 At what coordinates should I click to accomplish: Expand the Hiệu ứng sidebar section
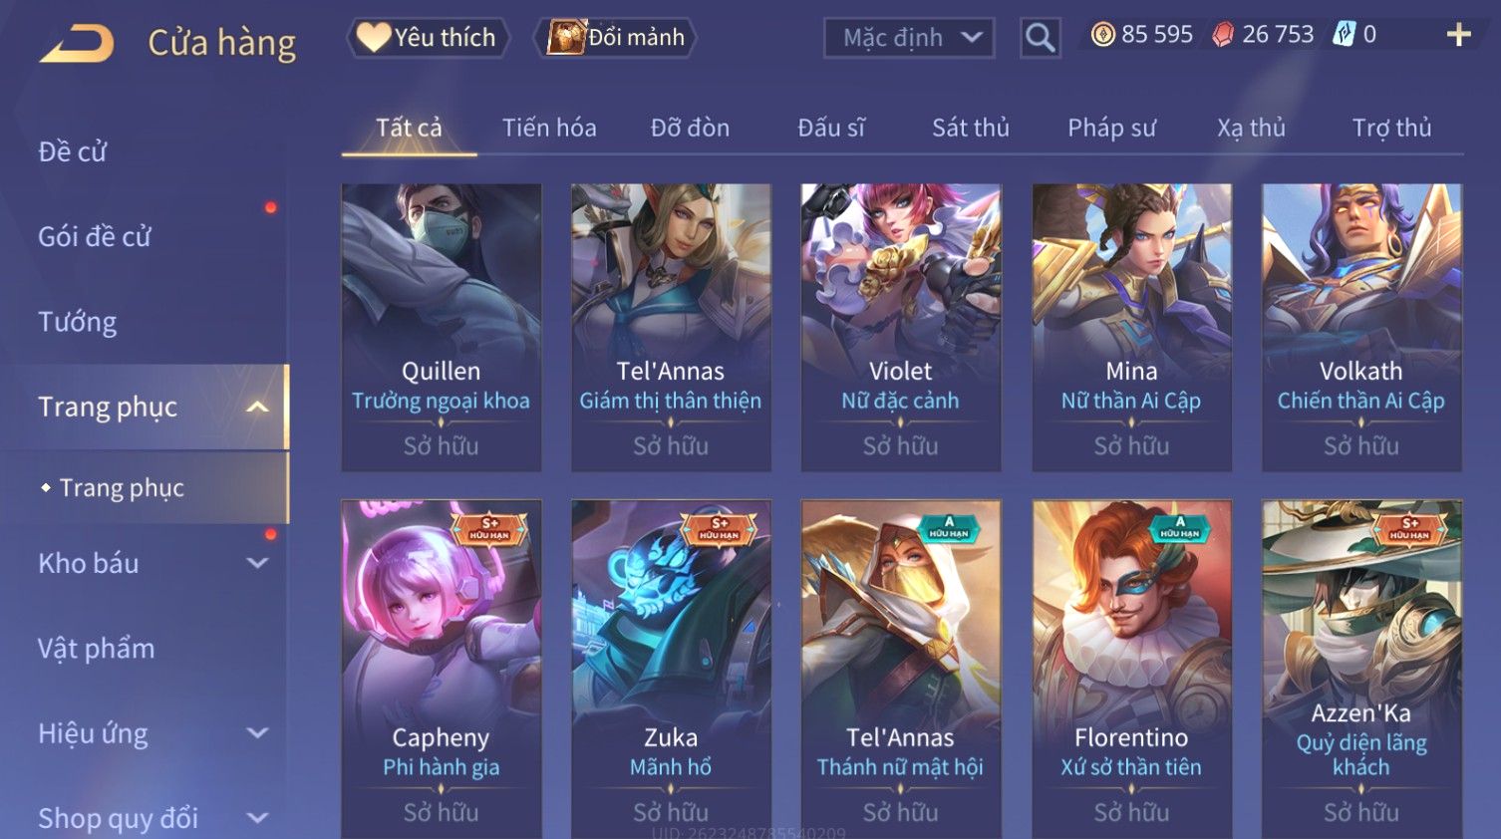(x=257, y=733)
